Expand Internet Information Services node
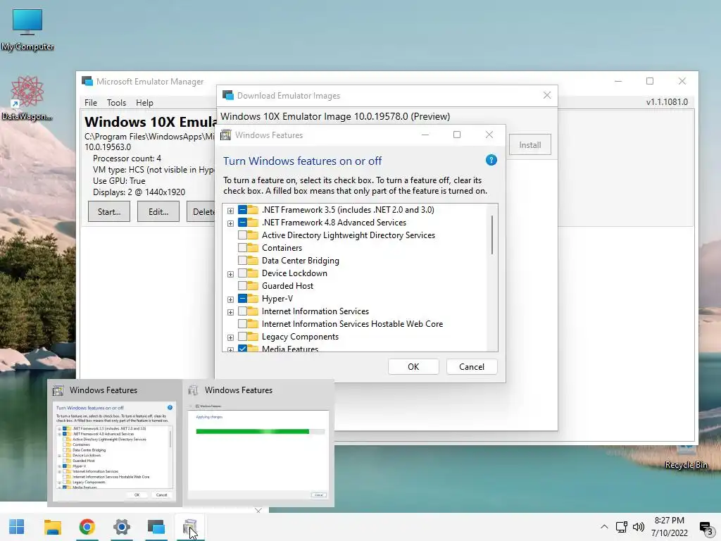 point(230,312)
